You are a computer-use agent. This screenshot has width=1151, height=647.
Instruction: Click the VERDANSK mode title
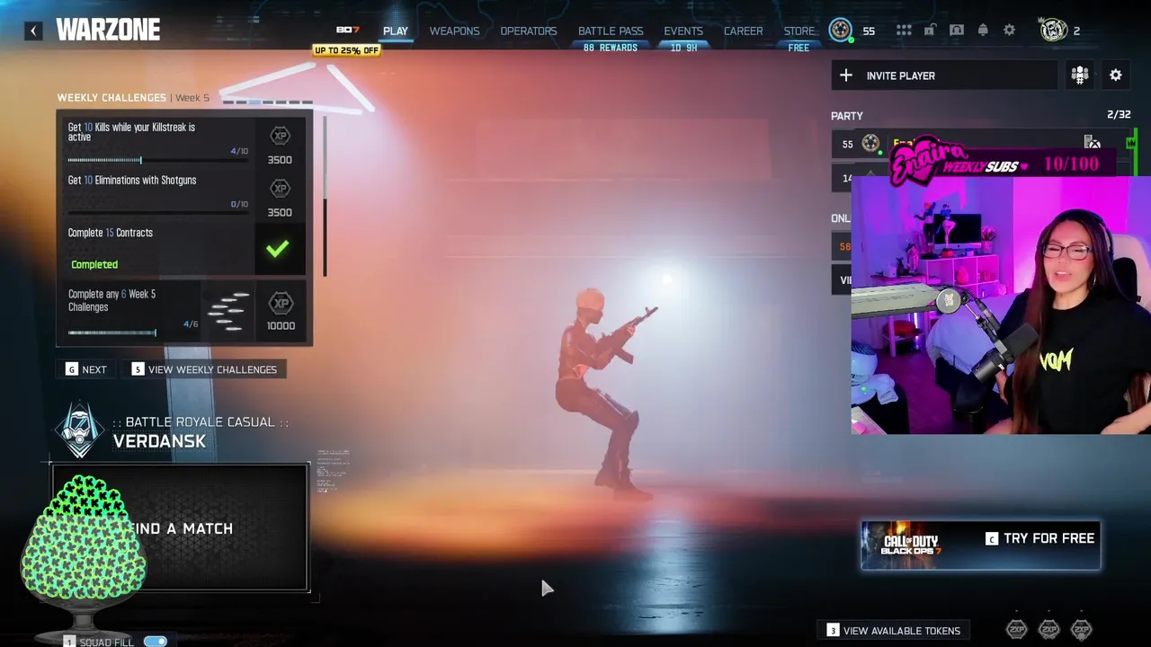click(159, 441)
